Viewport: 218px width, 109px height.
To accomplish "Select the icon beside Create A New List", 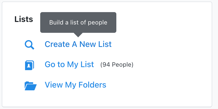I will (30, 45).
